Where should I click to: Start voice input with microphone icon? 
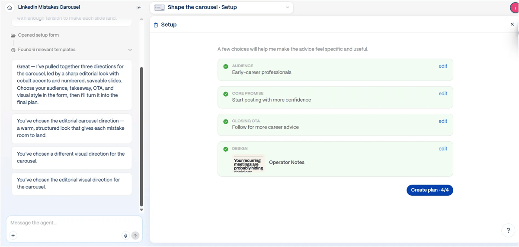125,236
